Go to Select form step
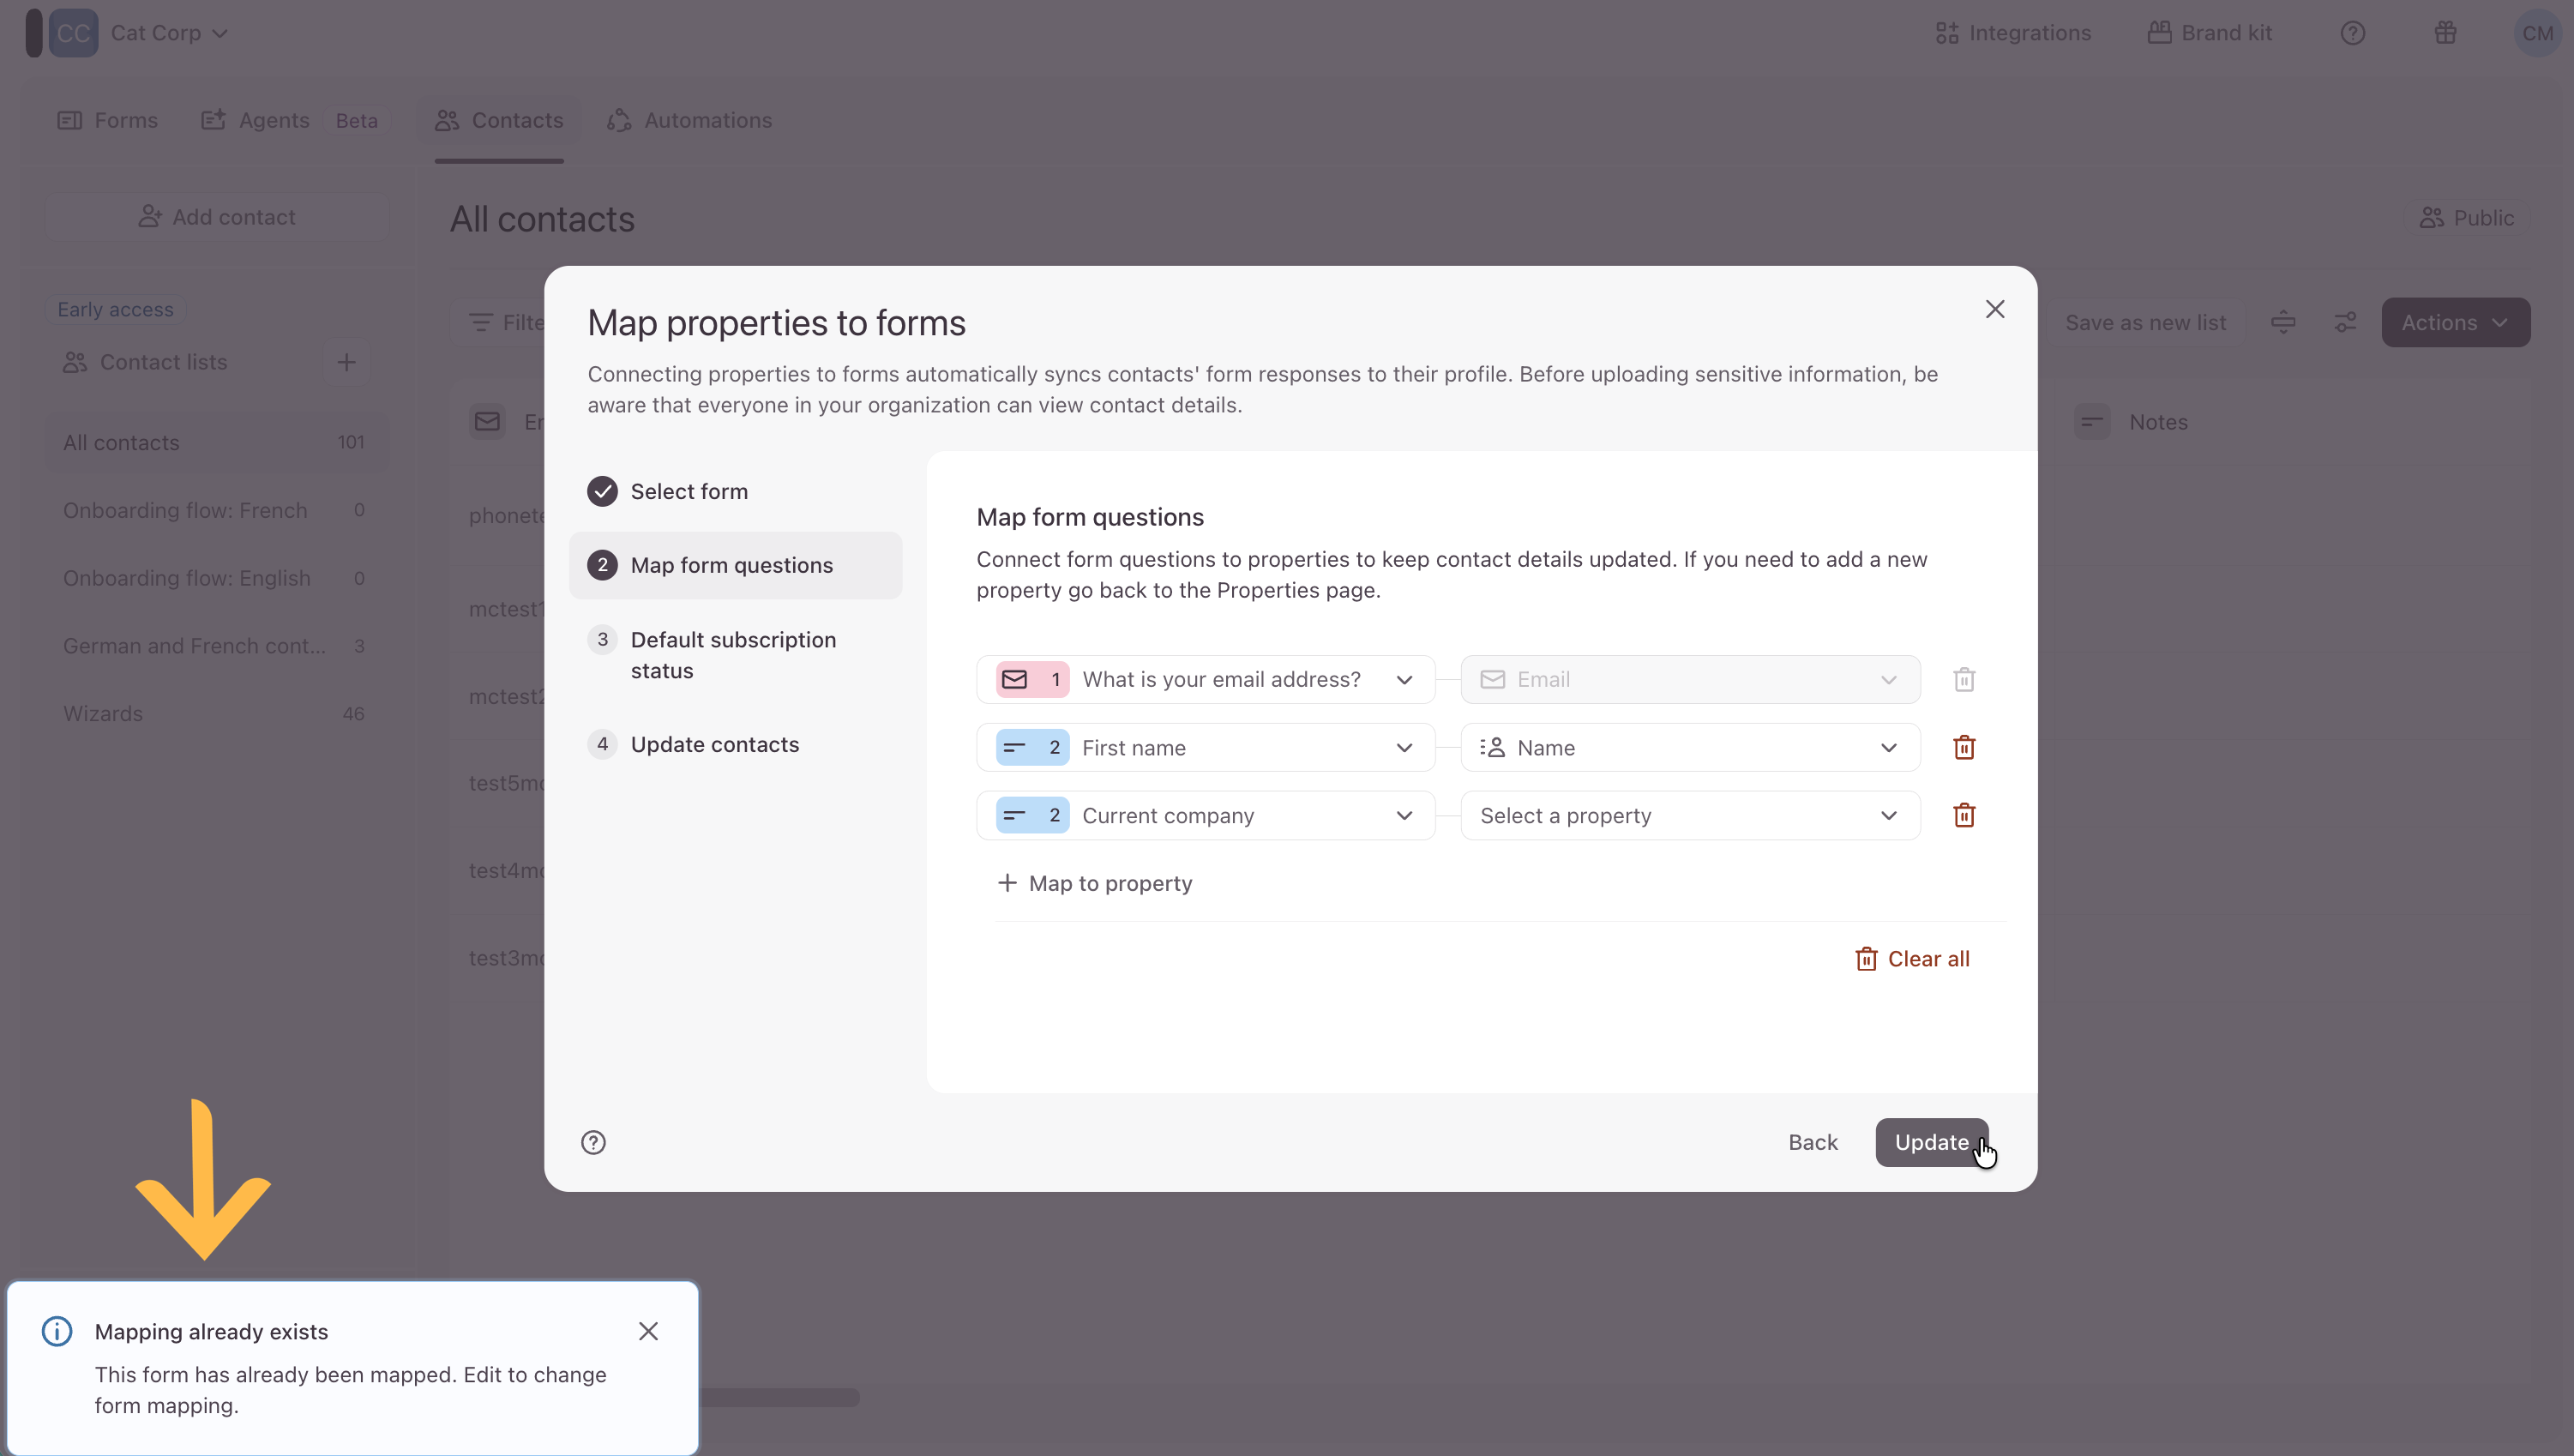 click(x=688, y=491)
